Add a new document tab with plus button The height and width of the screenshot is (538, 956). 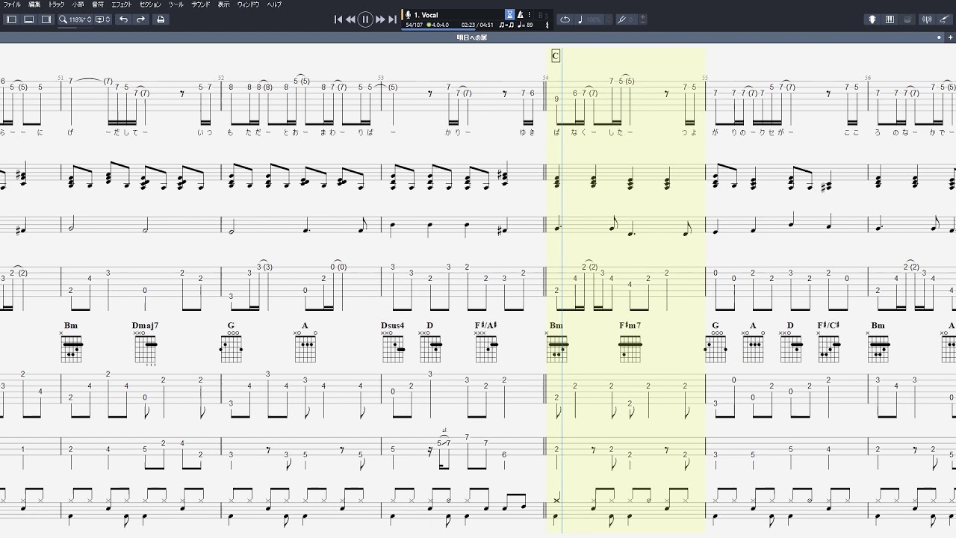(x=949, y=37)
